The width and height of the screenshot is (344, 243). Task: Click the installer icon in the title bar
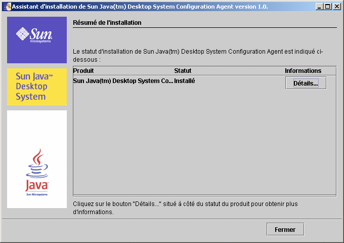coord(8,7)
